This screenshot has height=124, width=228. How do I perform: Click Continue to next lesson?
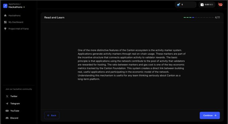coord(210,115)
